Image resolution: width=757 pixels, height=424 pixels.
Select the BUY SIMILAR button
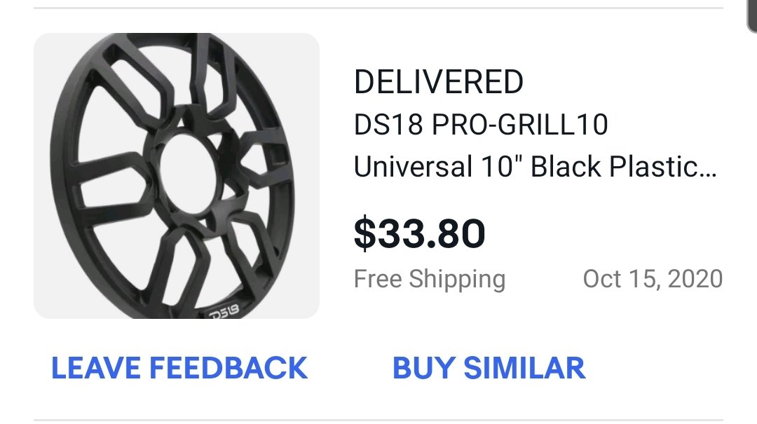click(x=489, y=368)
